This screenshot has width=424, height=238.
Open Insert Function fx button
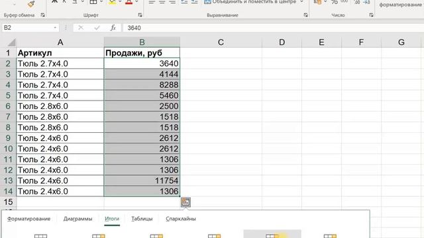(113, 28)
